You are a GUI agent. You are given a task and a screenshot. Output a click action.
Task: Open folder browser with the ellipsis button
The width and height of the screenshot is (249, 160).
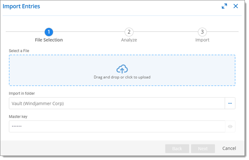230,103
